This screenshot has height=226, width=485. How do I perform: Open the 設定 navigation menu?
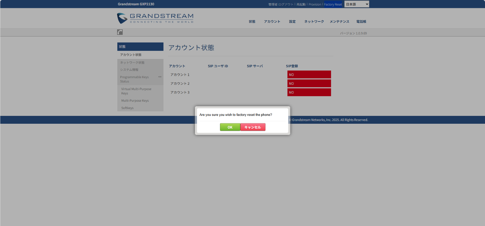292,21
